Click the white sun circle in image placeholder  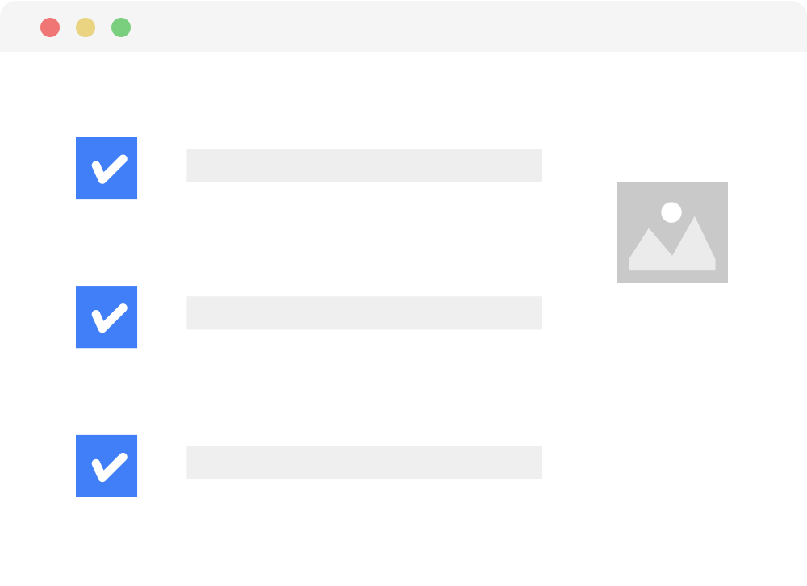pyautogui.click(x=671, y=212)
